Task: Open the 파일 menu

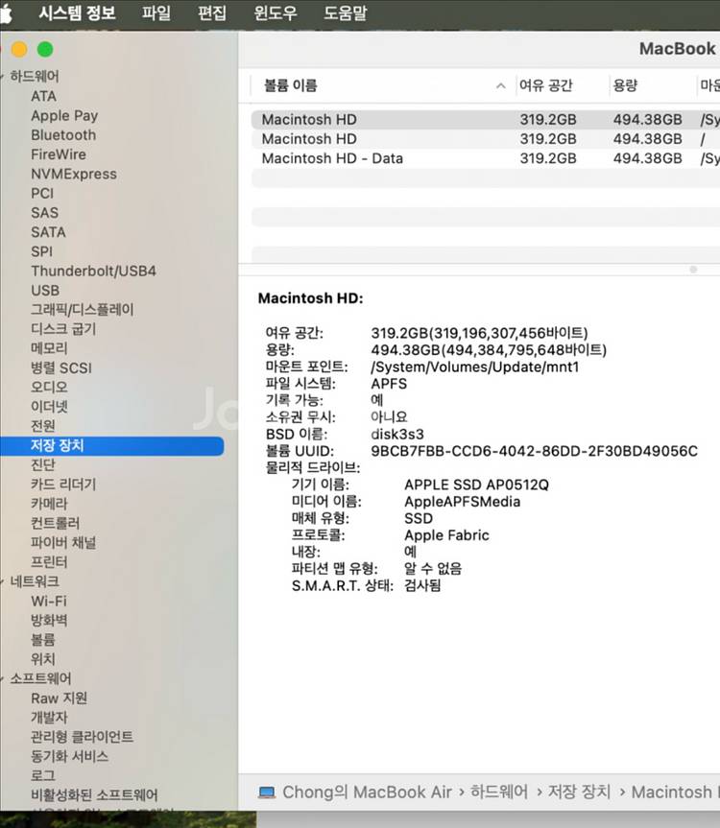Action: tap(156, 12)
